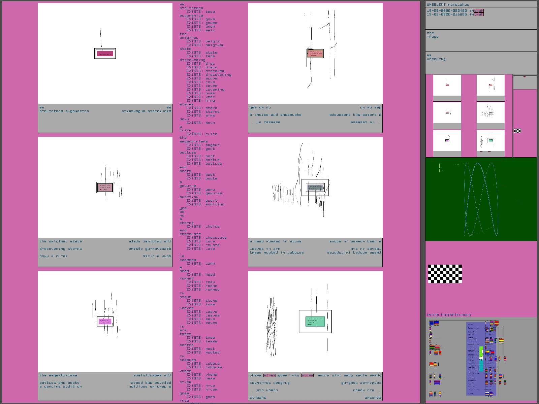Screen dimensions: 539x404
Task: Select the salmon rectangle in the top-right canvas
Action: pos(315,54)
